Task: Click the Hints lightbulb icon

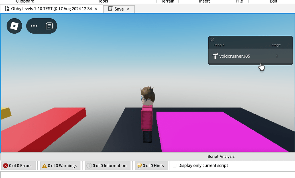Action: tap(139, 165)
